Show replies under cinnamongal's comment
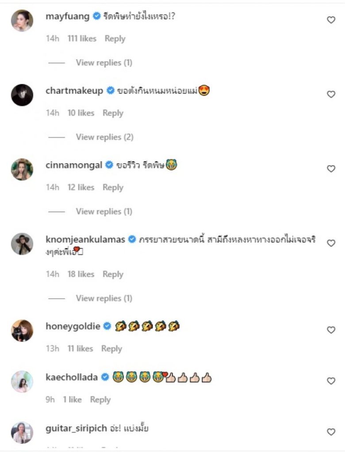Screen dimensions: 345x452 104,211
